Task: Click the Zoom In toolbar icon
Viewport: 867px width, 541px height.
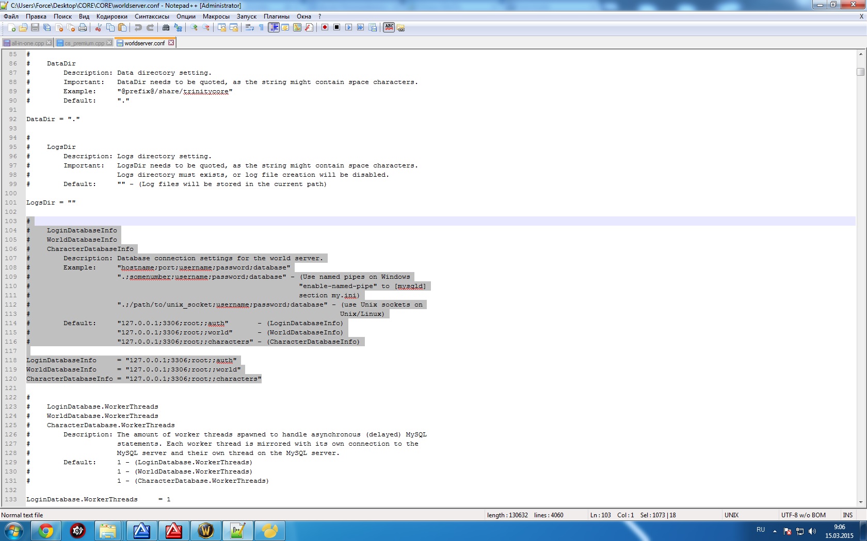Action: pyautogui.click(x=194, y=28)
